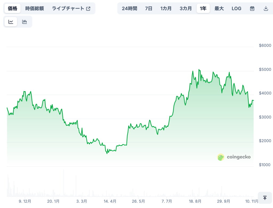
Task: Click the scroll-to-top arrow icon
Action: (x=265, y=198)
